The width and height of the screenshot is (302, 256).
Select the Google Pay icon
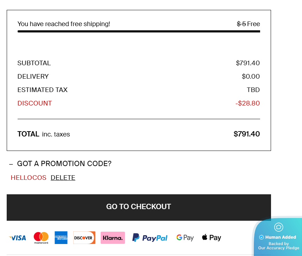185,238
